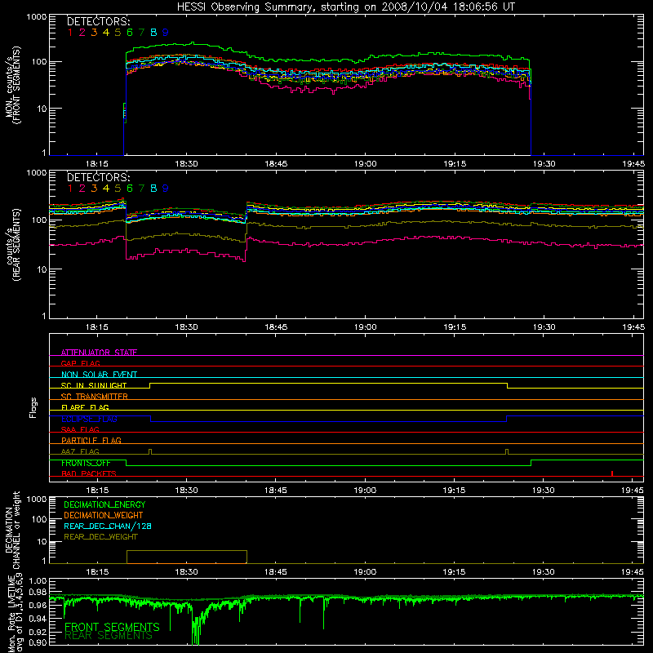Click the vertical Flags axis title

tap(33, 407)
